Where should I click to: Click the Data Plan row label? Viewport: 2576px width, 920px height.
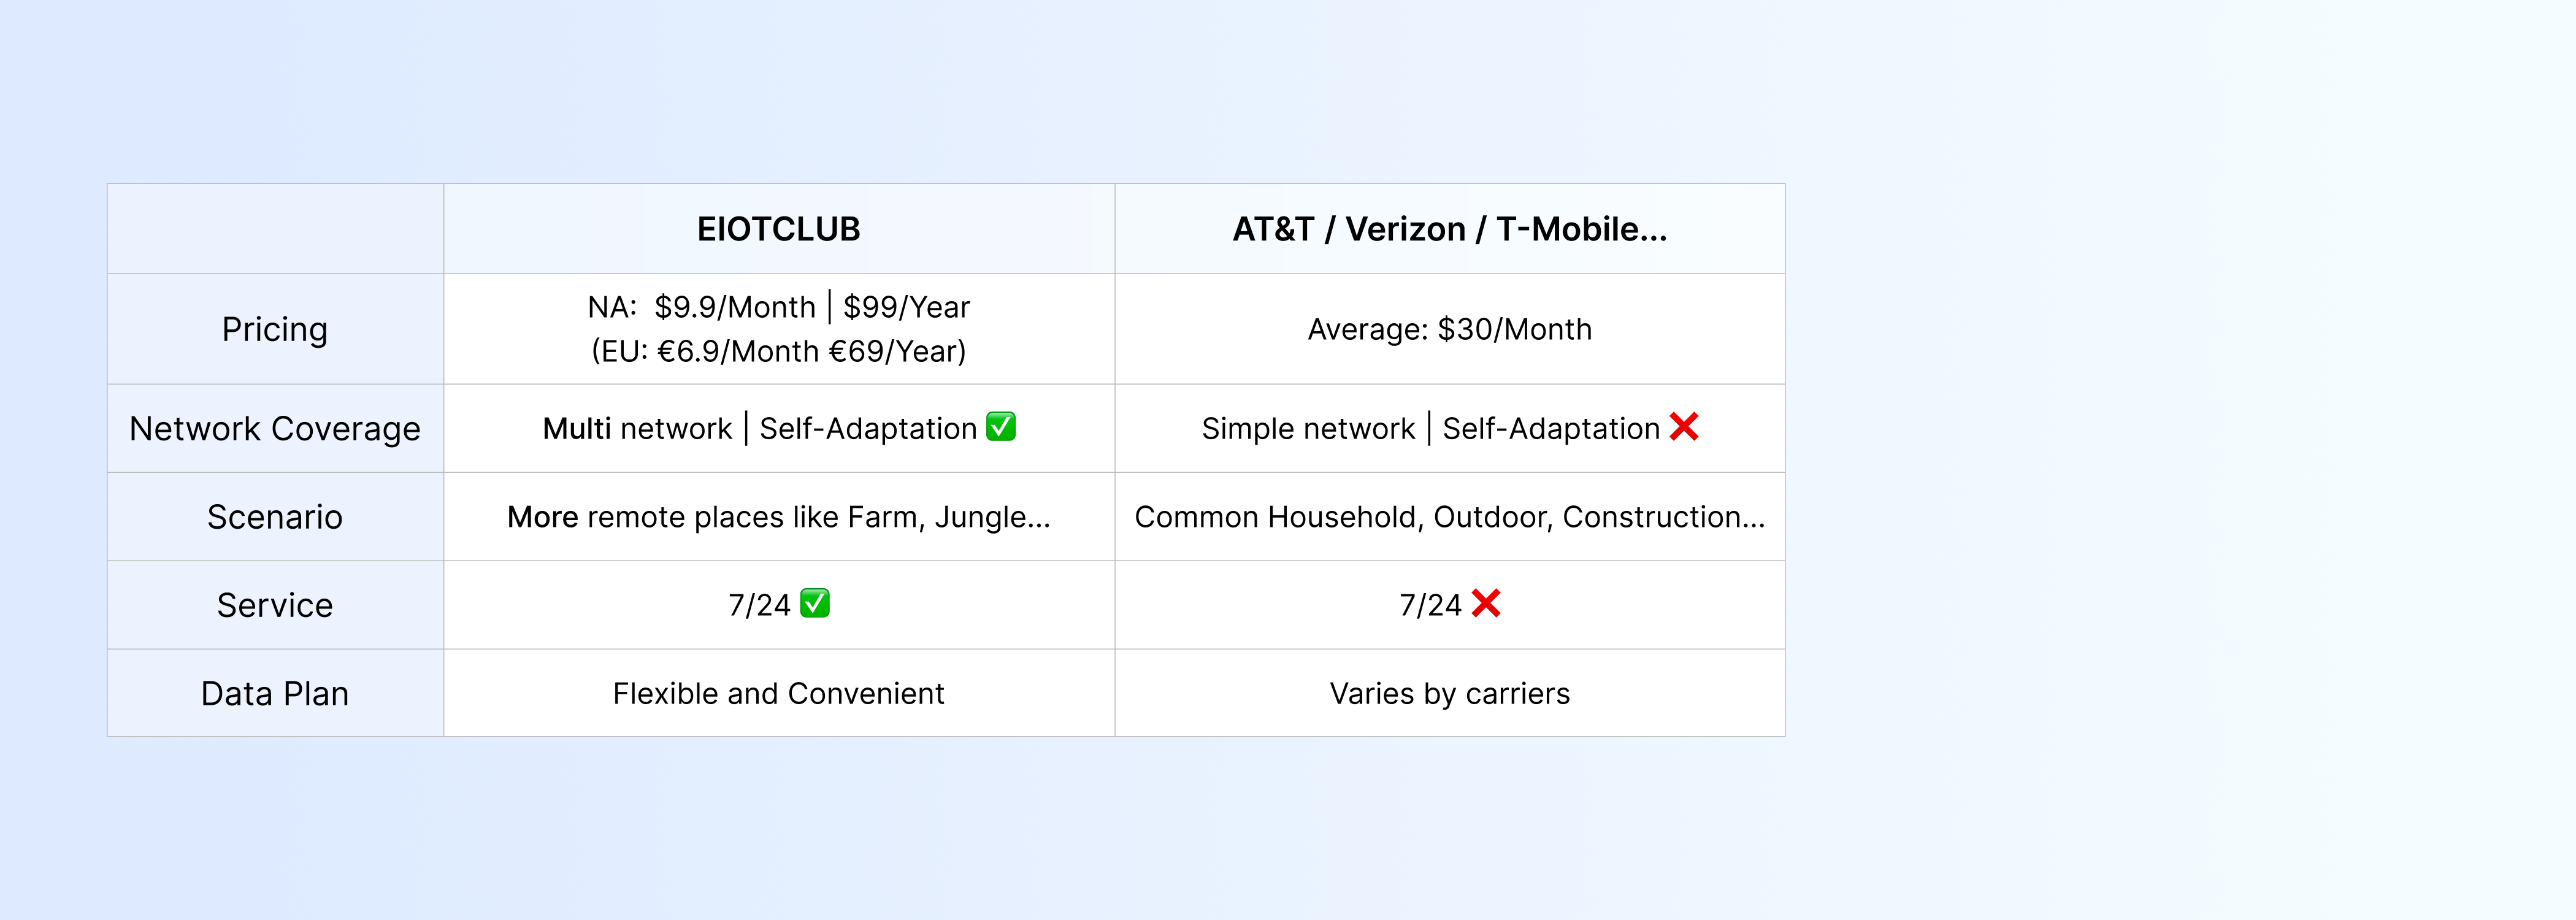pyautogui.click(x=275, y=693)
